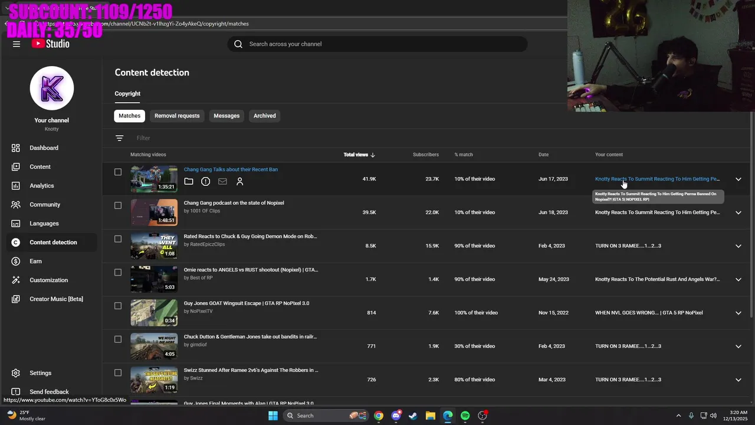Click the Total views sort arrow
Screen dimensions: 755x425
click(x=373, y=155)
